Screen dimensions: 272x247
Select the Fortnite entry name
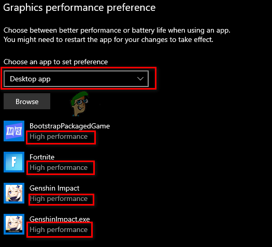(42, 157)
